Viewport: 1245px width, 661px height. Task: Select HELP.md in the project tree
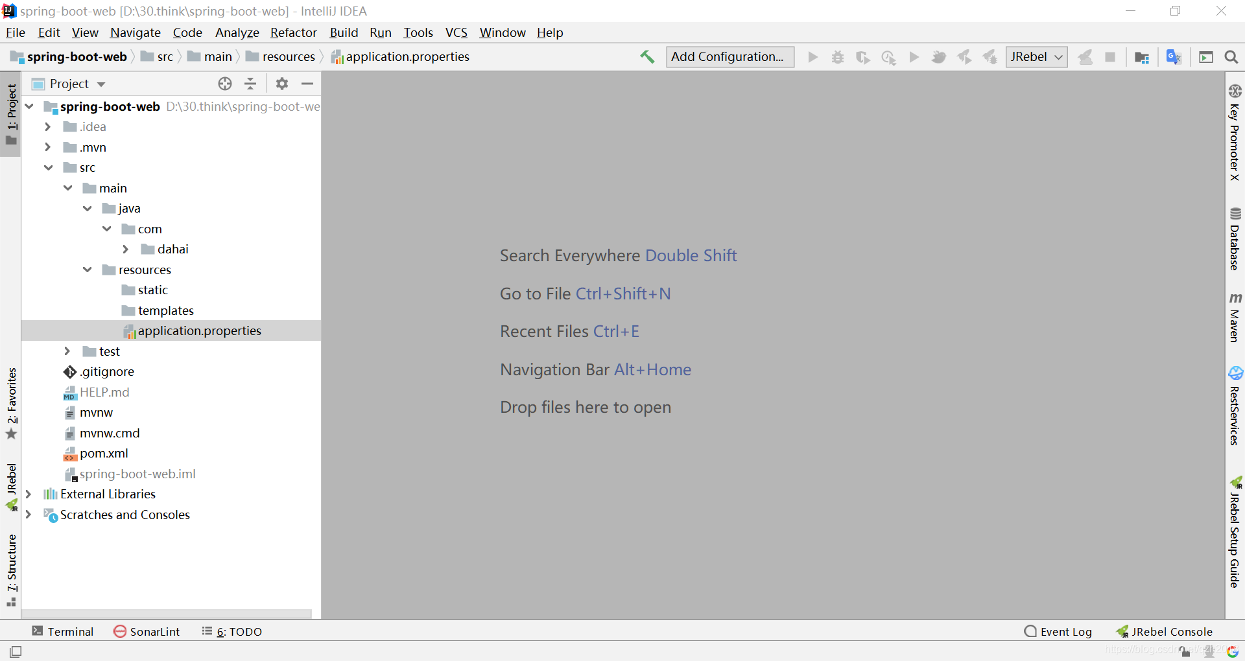click(104, 392)
